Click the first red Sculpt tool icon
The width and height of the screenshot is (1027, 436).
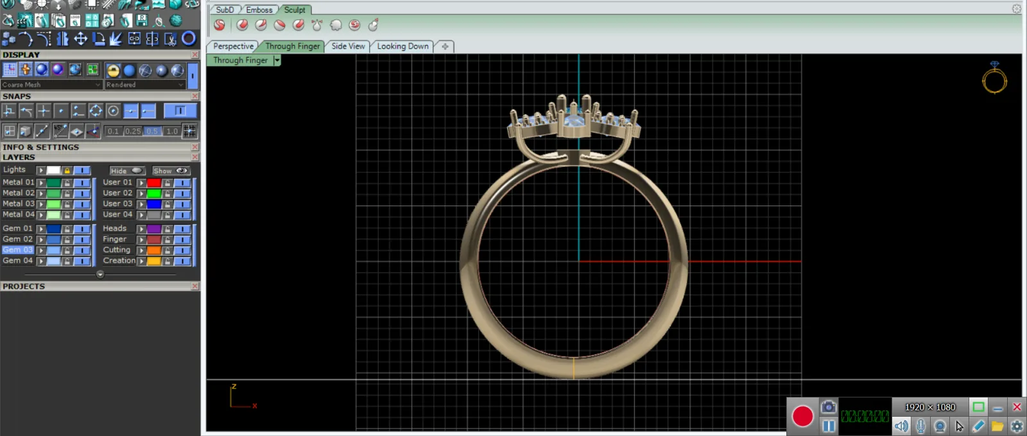[220, 25]
